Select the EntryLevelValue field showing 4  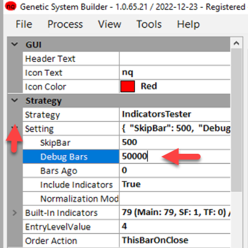(175, 226)
